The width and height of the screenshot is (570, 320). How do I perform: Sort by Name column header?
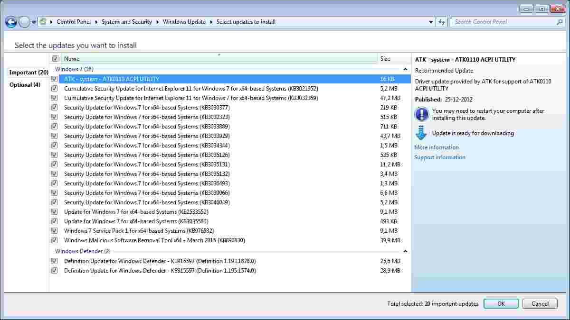(x=219, y=59)
